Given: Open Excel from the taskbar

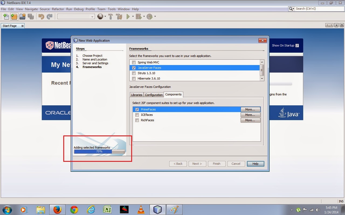Looking at the screenshot, I should pos(108,210).
